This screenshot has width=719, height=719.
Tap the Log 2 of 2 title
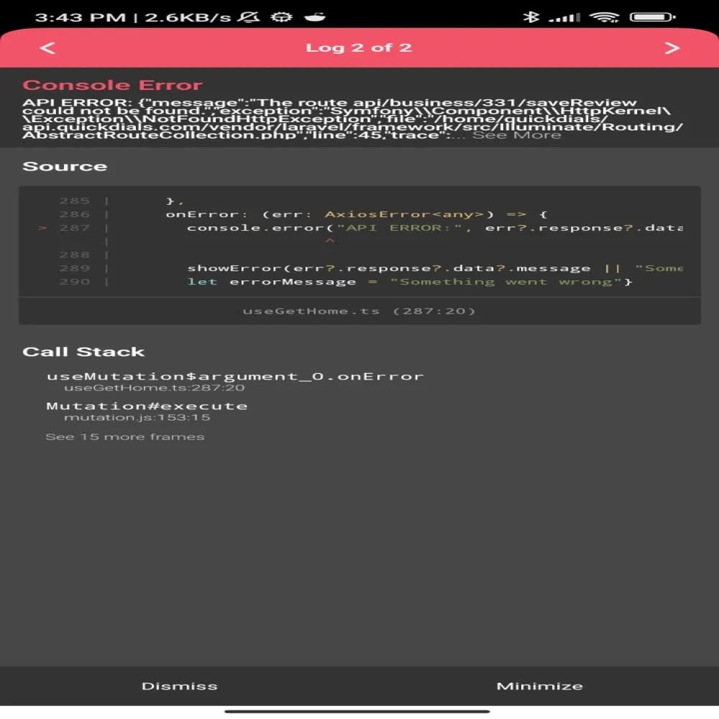(359, 48)
